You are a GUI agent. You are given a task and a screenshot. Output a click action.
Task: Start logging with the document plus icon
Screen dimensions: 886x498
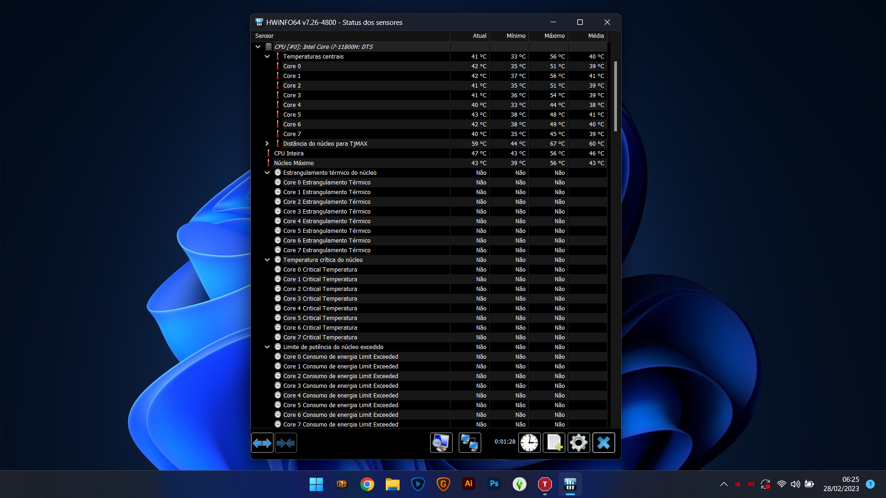[554, 443]
